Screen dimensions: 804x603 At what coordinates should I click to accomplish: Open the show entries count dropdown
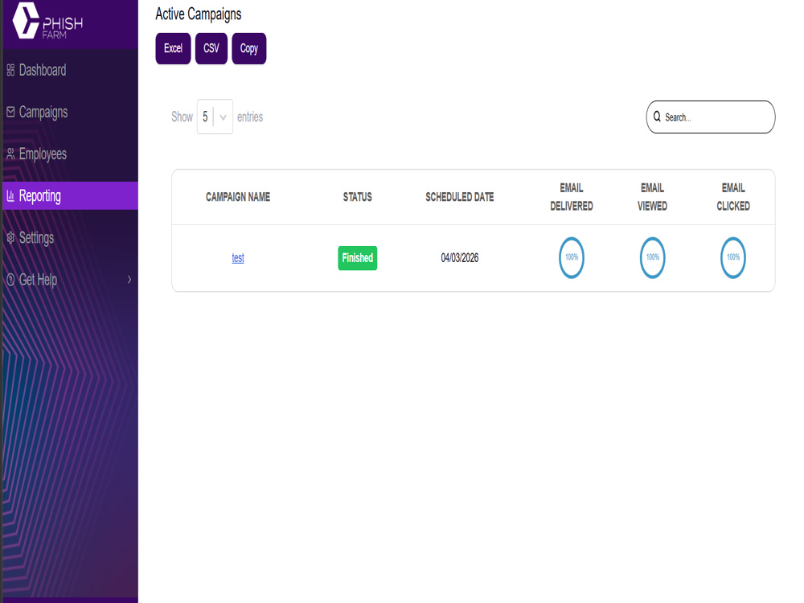[x=215, y=117]
